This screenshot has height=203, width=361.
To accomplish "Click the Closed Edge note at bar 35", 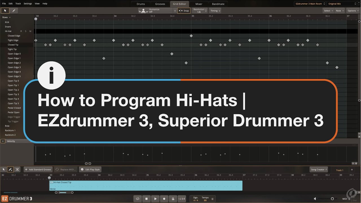I will (191, 36).
